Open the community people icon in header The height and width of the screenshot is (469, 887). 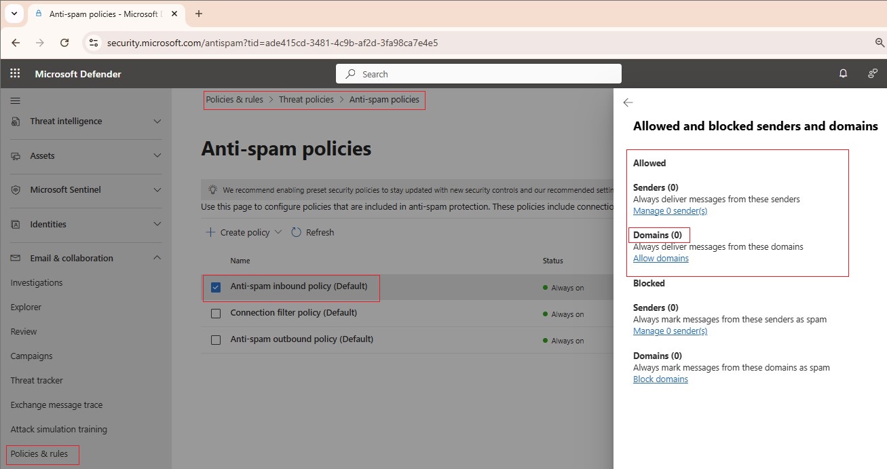click(x=873, y=74)
